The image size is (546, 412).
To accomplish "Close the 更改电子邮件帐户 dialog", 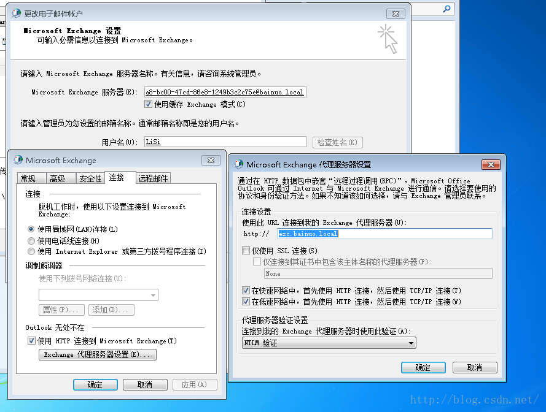I will tap(396, 14).
